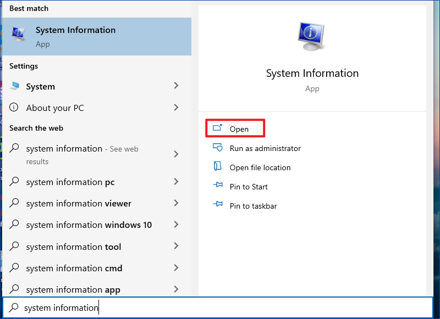Click the Open icon highlighted in red
Image resolution: width=440 pixels, height=319 pixels.
click(217, 128)
